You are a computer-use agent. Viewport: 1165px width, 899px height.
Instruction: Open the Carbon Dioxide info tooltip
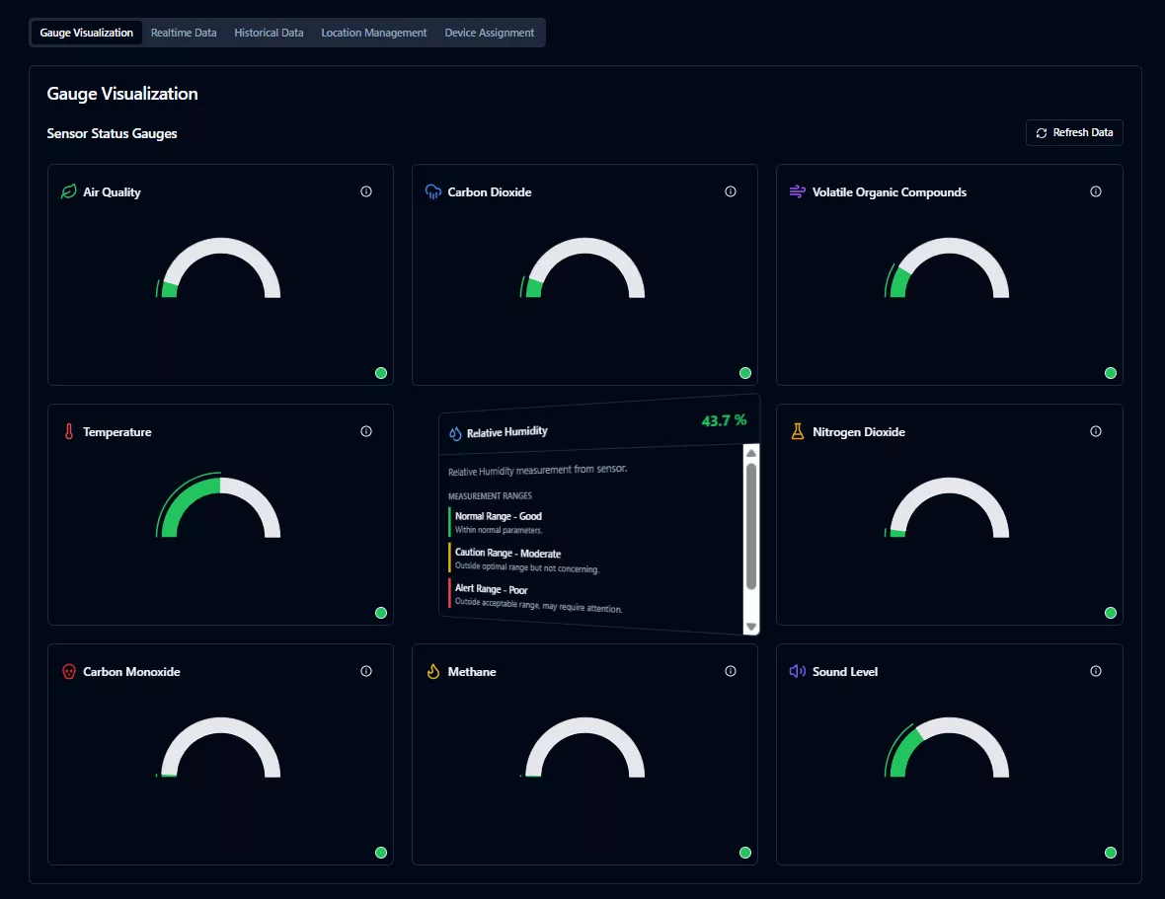(x=731, y=191)
